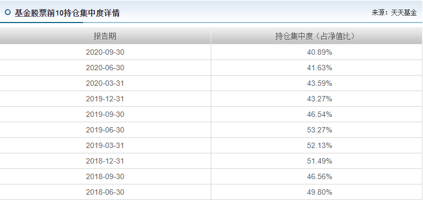Select the 51.49% concentration value
Viewport: 423px width, 200px height.
(320, 161)
